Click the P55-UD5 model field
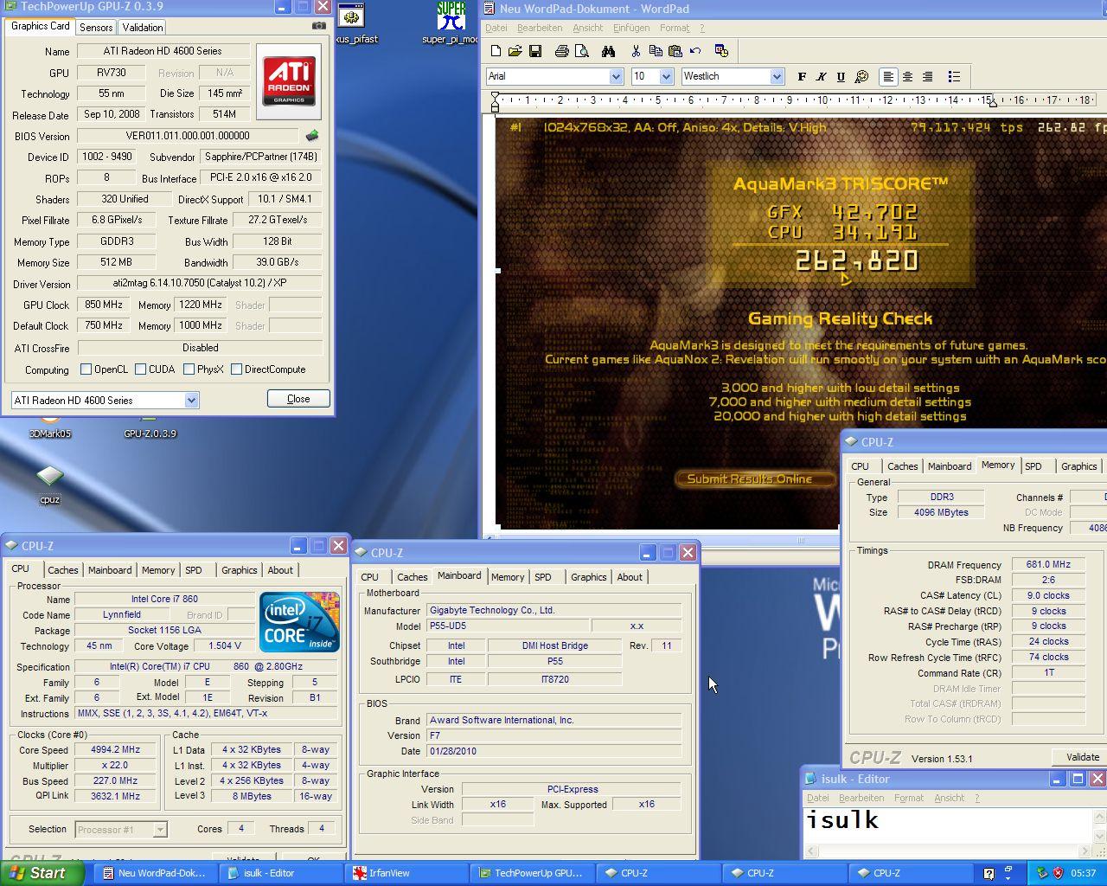 [x=509, y=626]
